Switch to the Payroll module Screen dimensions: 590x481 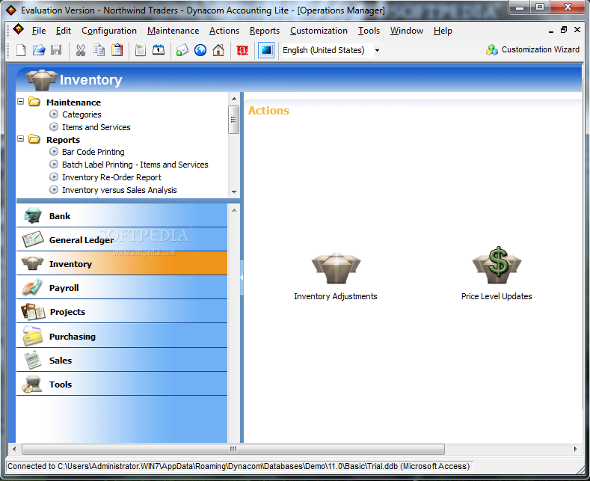click(122, 288)
